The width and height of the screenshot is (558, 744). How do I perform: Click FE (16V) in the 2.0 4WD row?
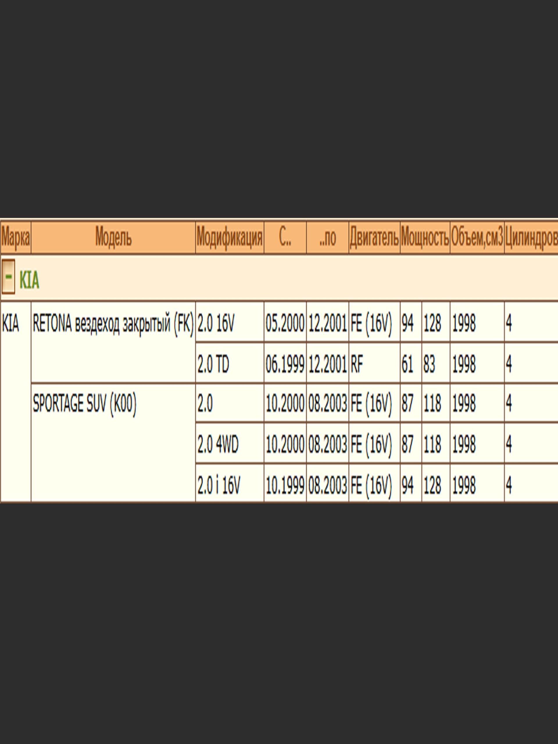[374, 443]
